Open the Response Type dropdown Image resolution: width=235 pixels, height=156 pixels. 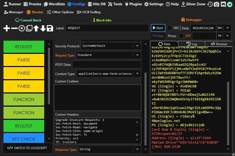pos(137,149)
